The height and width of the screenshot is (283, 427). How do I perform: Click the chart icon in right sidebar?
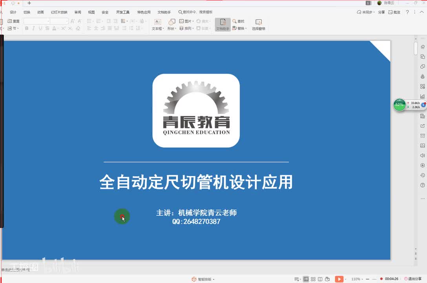coord(422,96)
